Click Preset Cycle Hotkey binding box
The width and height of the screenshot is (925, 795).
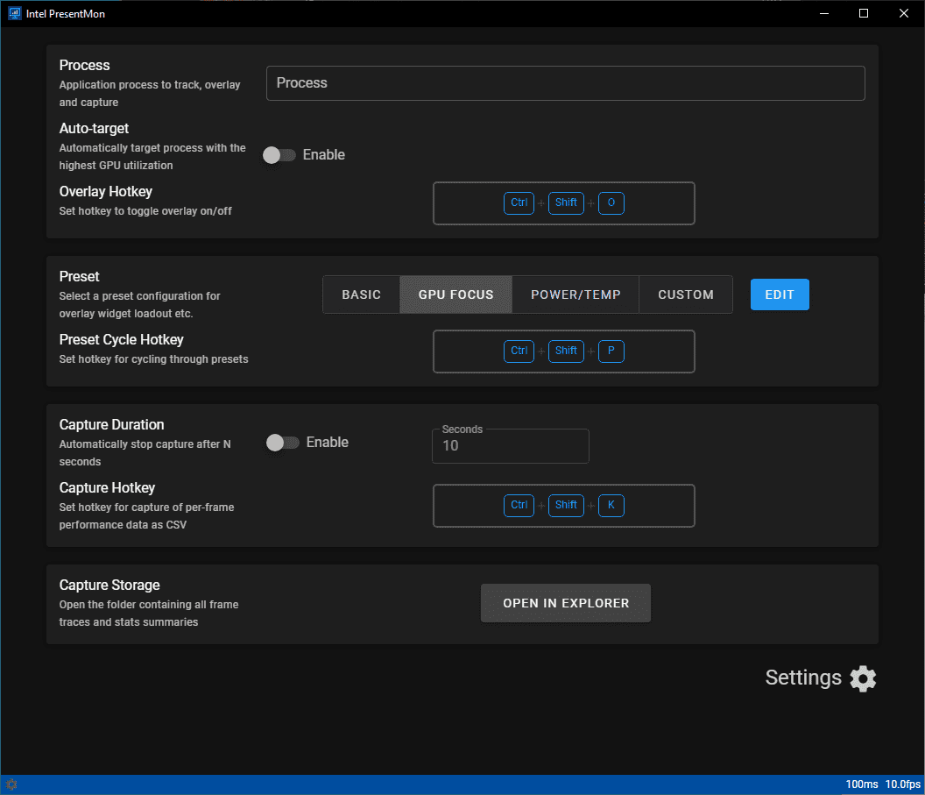coord(564,351)
